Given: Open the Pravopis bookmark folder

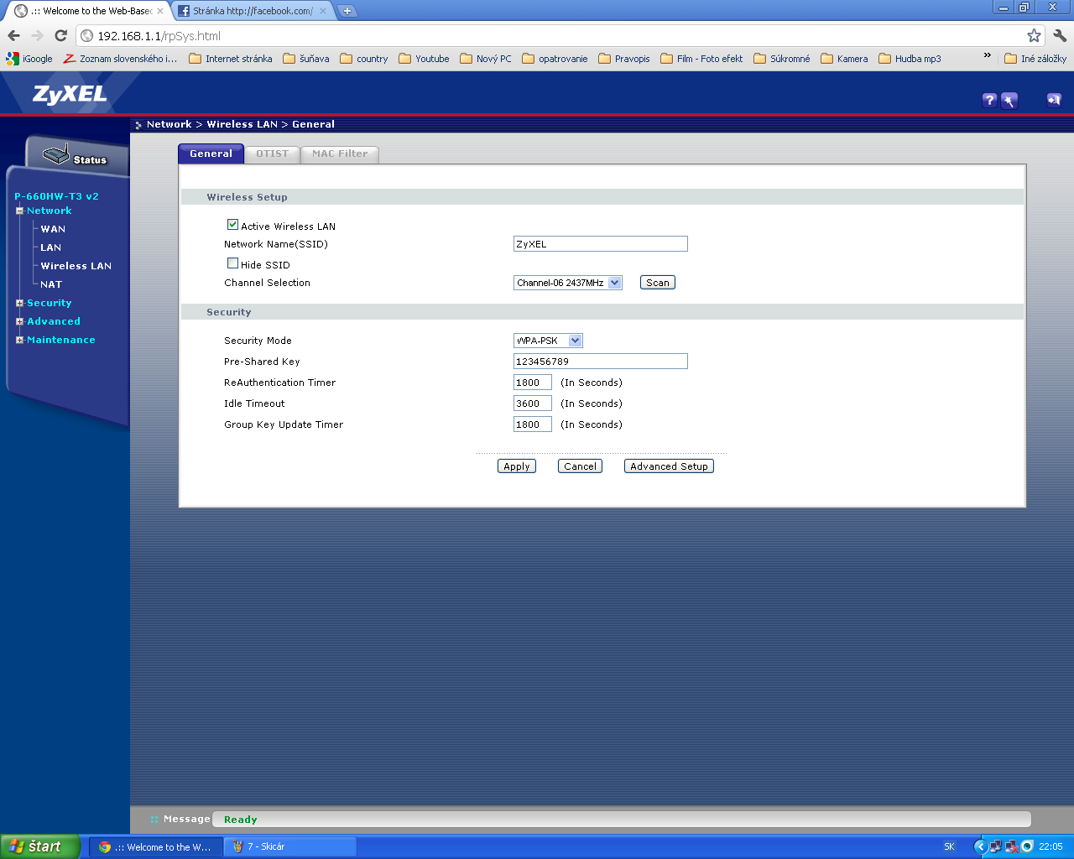Looking at the screenshot, I should 624,59.
